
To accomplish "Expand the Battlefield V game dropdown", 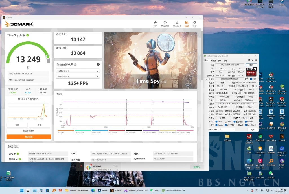I will click(x=78, y=71).
